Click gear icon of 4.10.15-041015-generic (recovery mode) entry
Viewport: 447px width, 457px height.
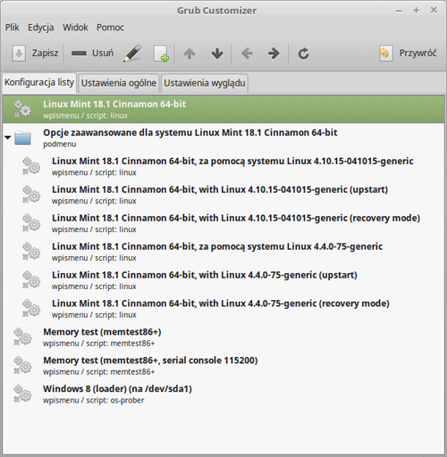click(x=31, y=223)
